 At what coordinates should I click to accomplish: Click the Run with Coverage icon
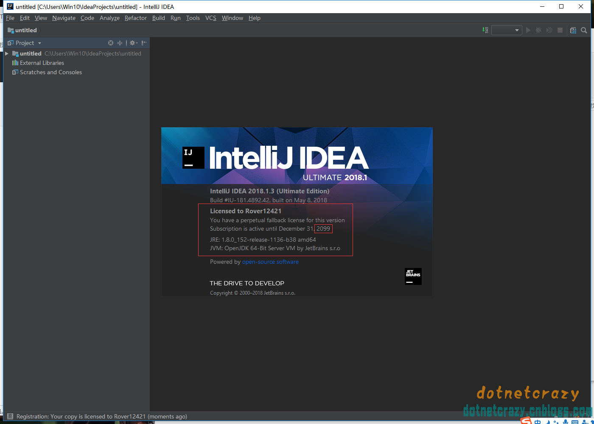pyautogui.click(x=549, y=30)
